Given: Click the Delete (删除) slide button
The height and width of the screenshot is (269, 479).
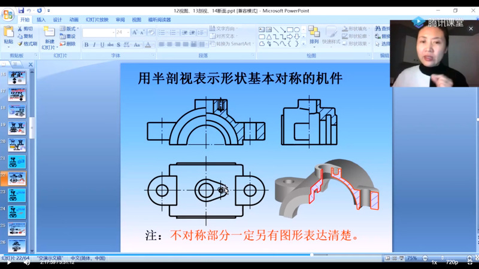Looking at the screenshot, I should pyautogui.click(x=68, y=44).
